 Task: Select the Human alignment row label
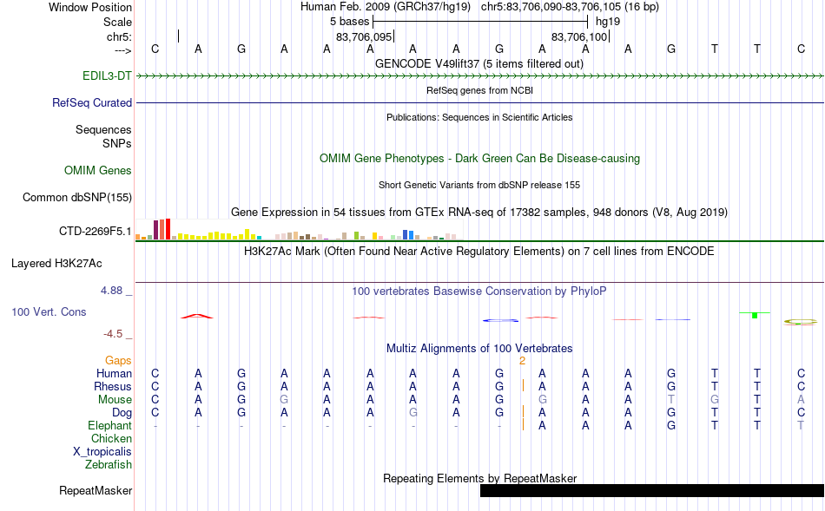[x=114, y=373]
